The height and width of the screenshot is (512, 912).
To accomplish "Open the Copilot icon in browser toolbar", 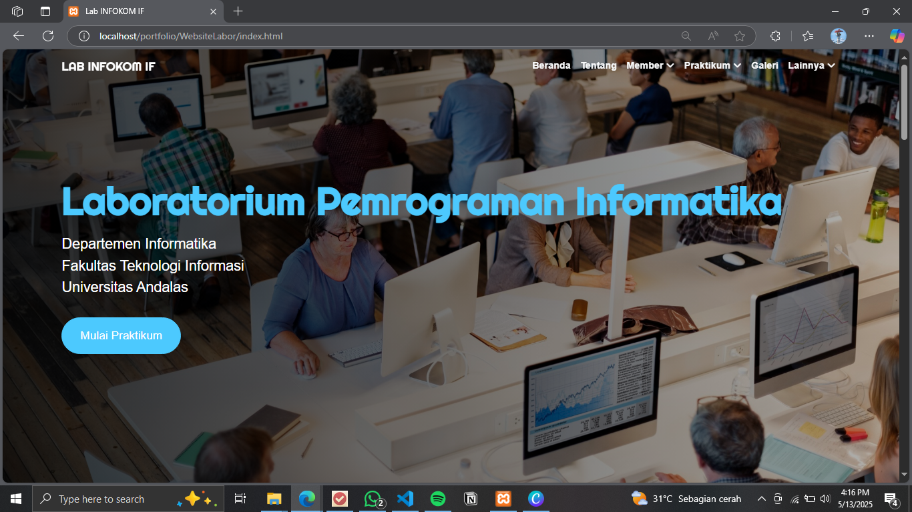I will [897, 36].
